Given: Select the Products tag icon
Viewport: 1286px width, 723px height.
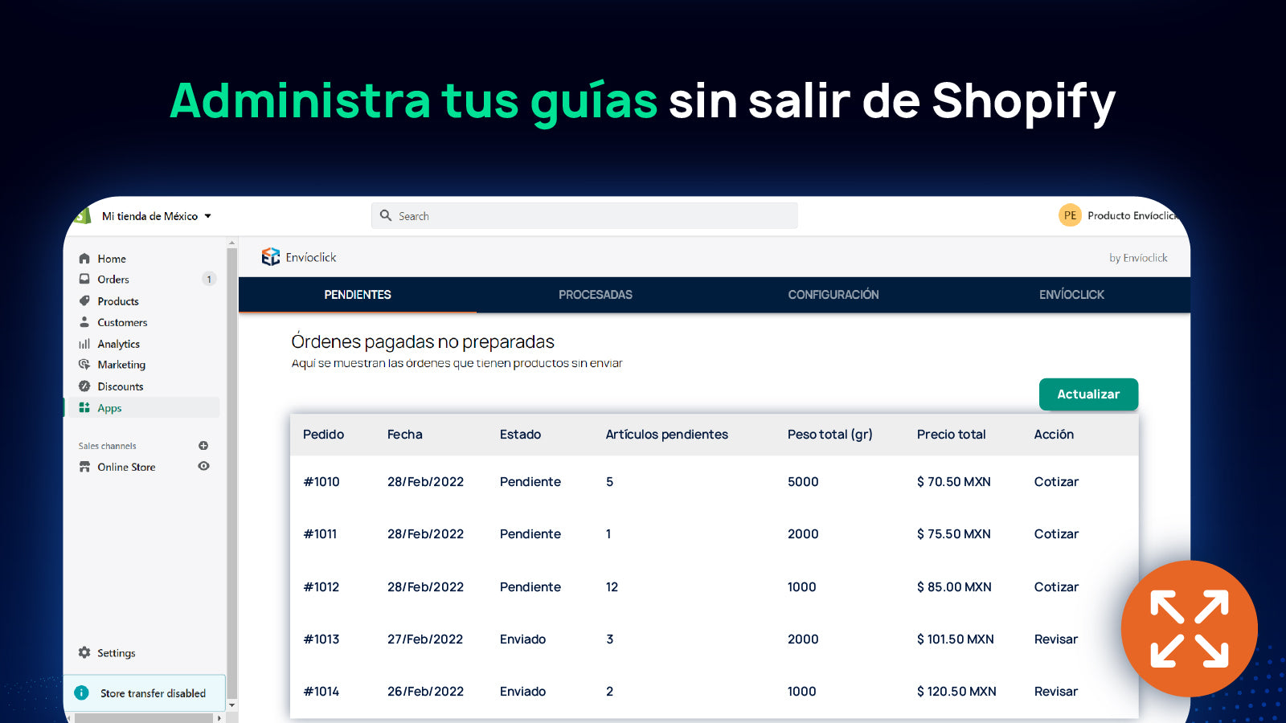Looking at the screenshot, I should [x=84, y=301].
